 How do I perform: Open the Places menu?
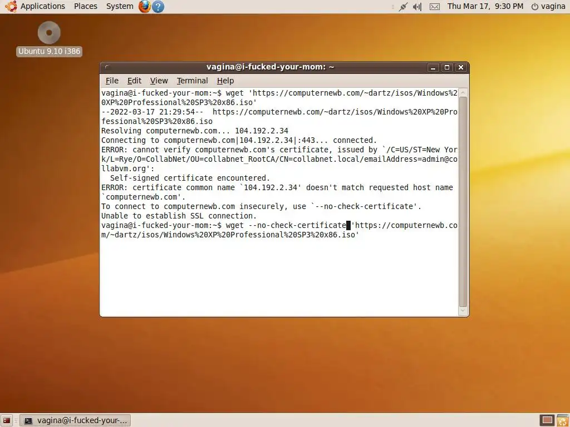tap(85, 6)
